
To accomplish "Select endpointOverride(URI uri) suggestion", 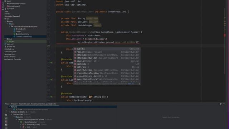I will 107,76.
